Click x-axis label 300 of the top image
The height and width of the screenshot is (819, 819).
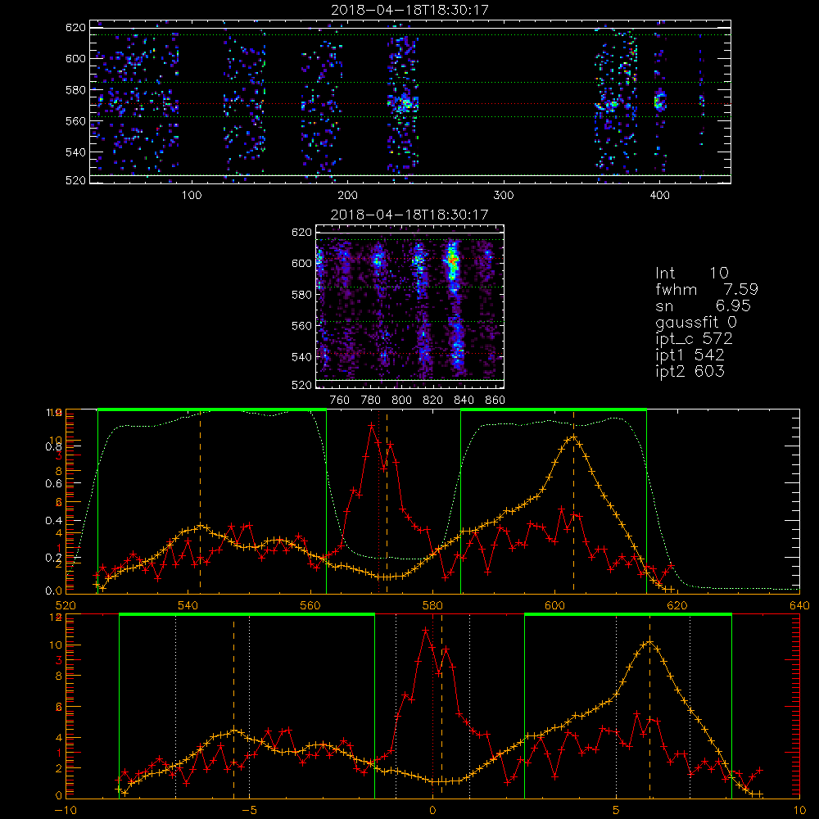[x=504, y=196]
